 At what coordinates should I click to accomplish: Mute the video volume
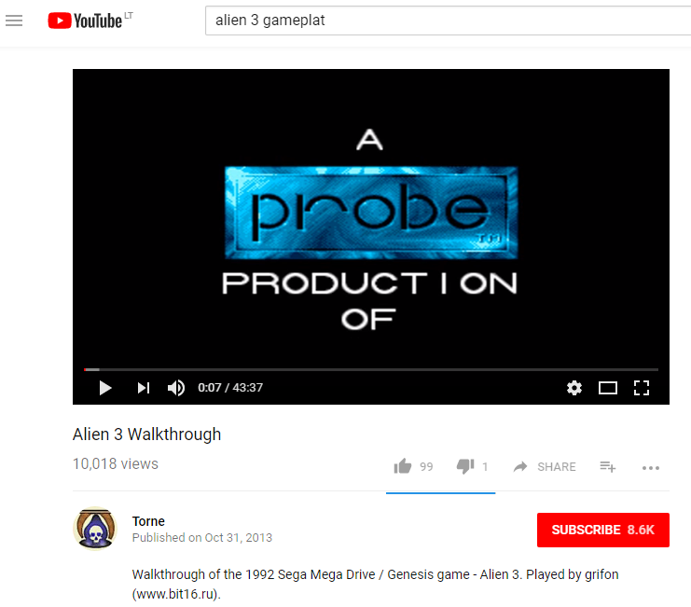pos(176,388)
